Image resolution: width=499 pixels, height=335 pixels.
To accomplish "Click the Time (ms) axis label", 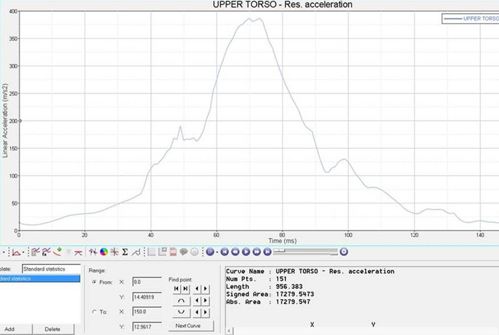I will 282,241.
